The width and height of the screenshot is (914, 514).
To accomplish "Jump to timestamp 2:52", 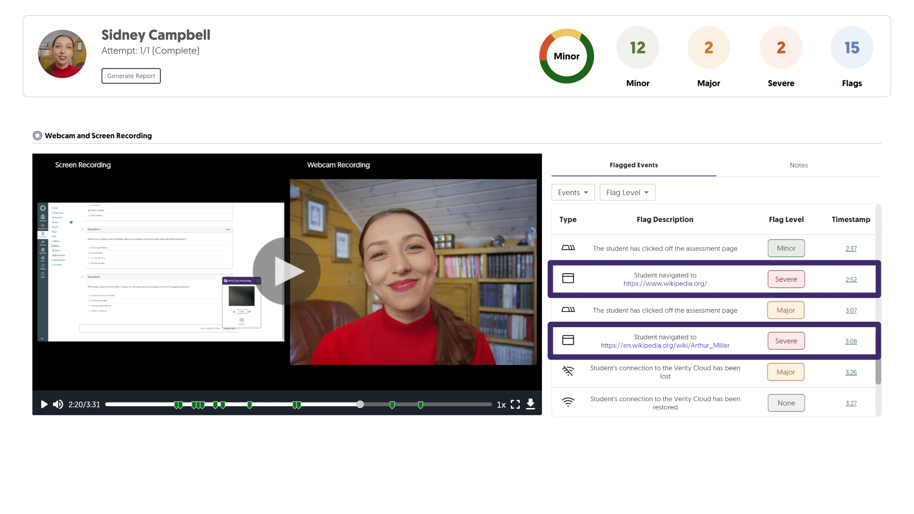I will pyautogui.click(x=851, y=279).
